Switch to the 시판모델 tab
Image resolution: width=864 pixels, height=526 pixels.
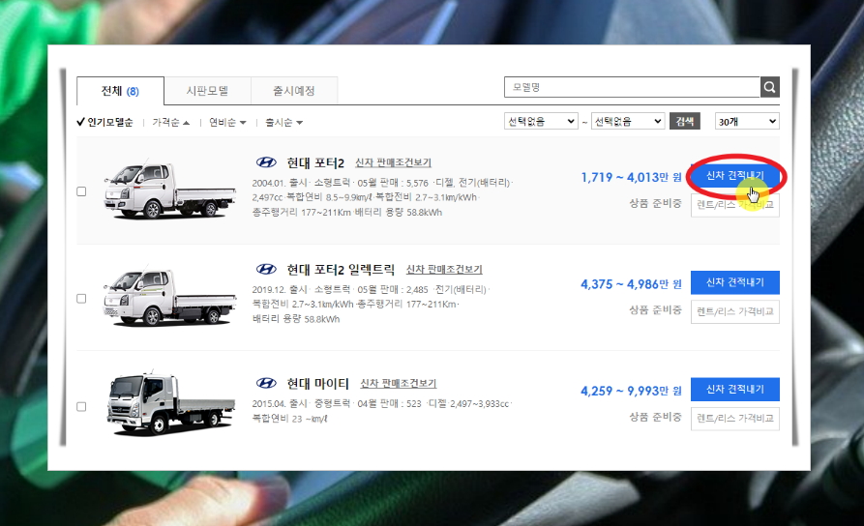207,91
